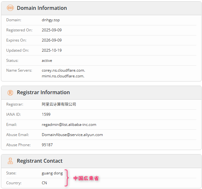Click the registrar name 阿里云计算有限公司

click(59, 104)
